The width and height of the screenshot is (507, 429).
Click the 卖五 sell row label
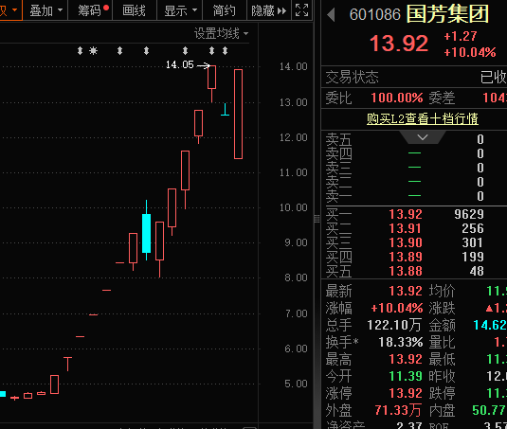click(x=338, y=139)
